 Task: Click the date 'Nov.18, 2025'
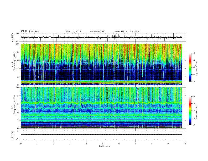pos(73,32)
